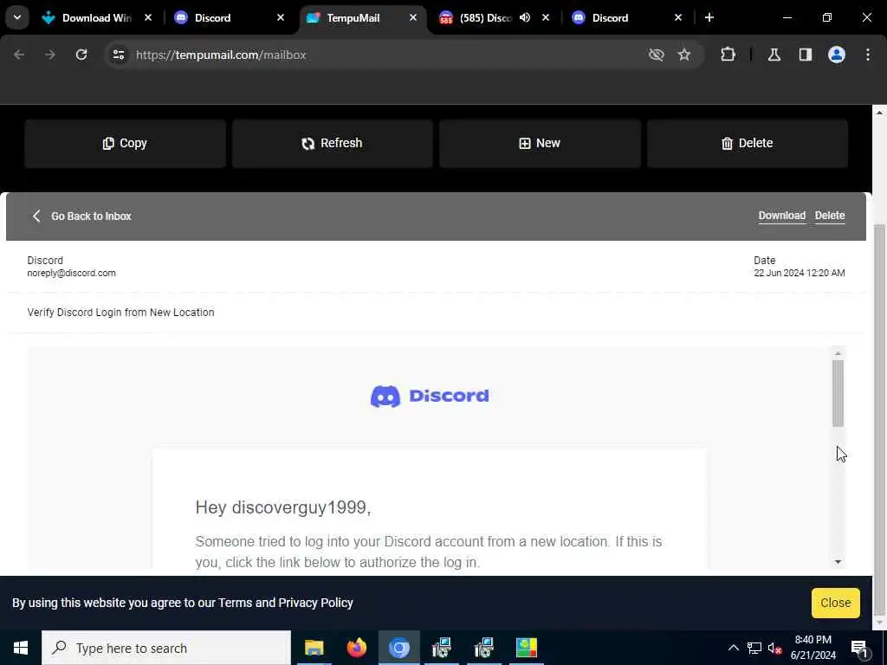Click the subject Verify Discord Login from New Location

tap(120, 312)
